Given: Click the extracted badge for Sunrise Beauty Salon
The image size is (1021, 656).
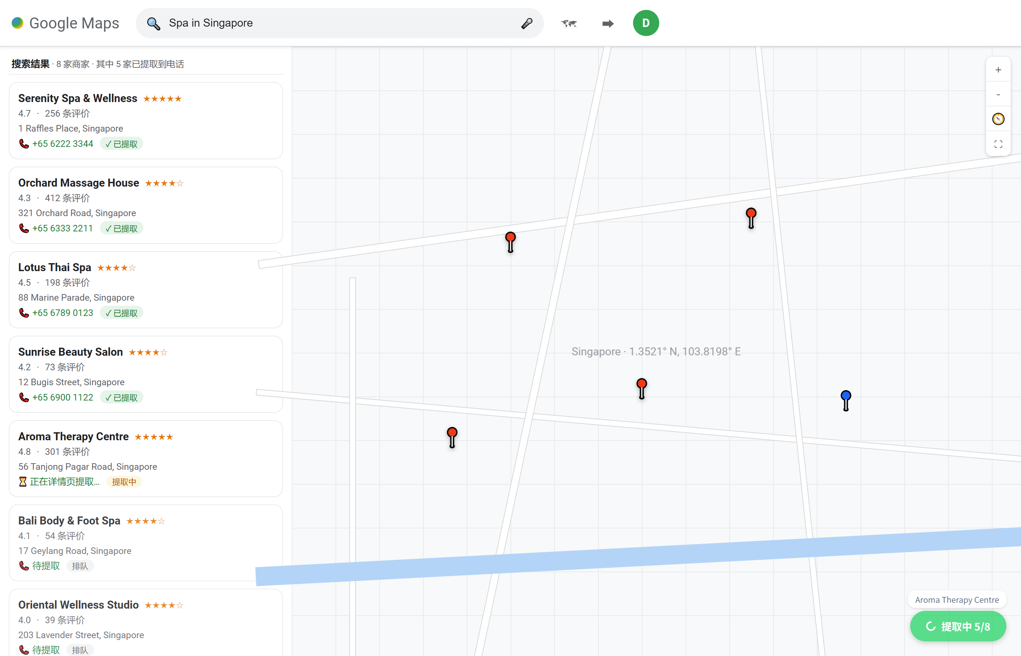Looking at the screenshot, I should [121, 398].
